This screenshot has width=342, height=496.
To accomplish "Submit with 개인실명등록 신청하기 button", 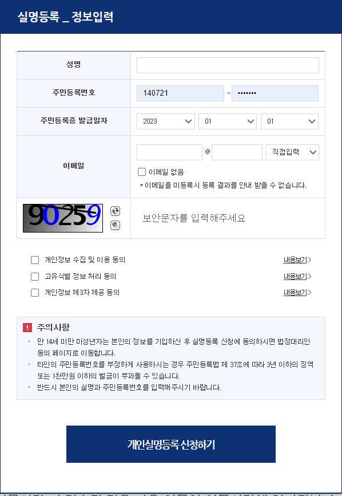I will click(x=171, y=444).
